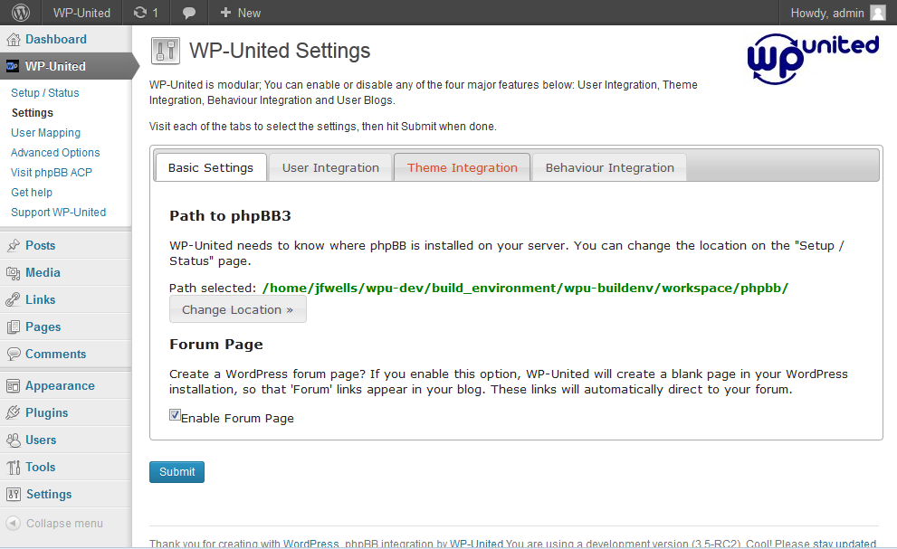The image size is (897, 549).
Task: Click the Change Location button
Action: pyautogui.click(x=238, y=309)
